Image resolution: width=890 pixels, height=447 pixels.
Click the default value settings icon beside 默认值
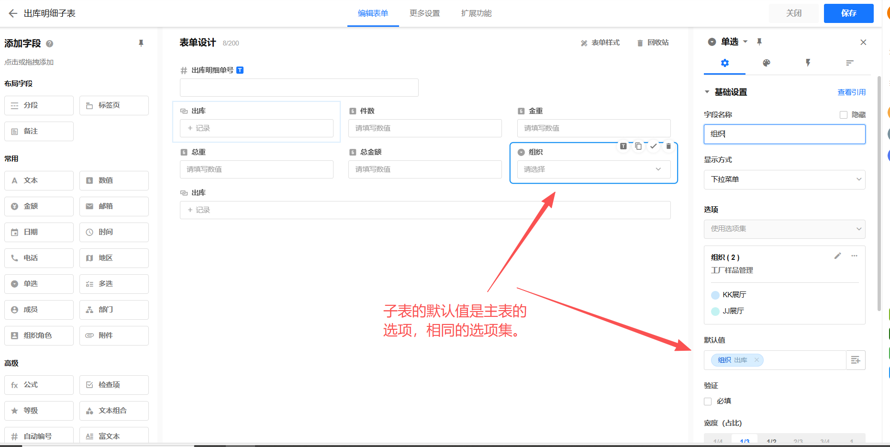856,360
